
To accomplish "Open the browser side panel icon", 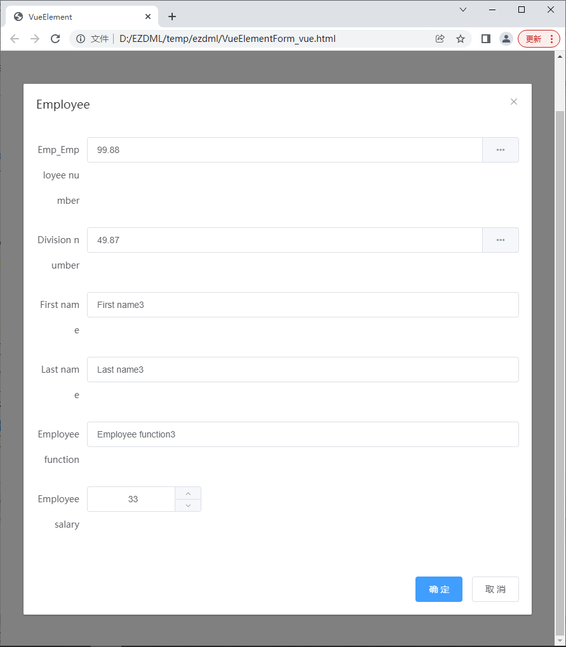I will [486, 39].
